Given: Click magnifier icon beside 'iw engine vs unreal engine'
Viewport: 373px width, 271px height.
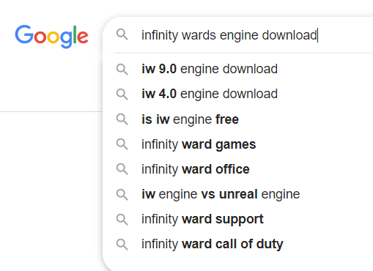Looking at the screenshot, I should point(122,194).
